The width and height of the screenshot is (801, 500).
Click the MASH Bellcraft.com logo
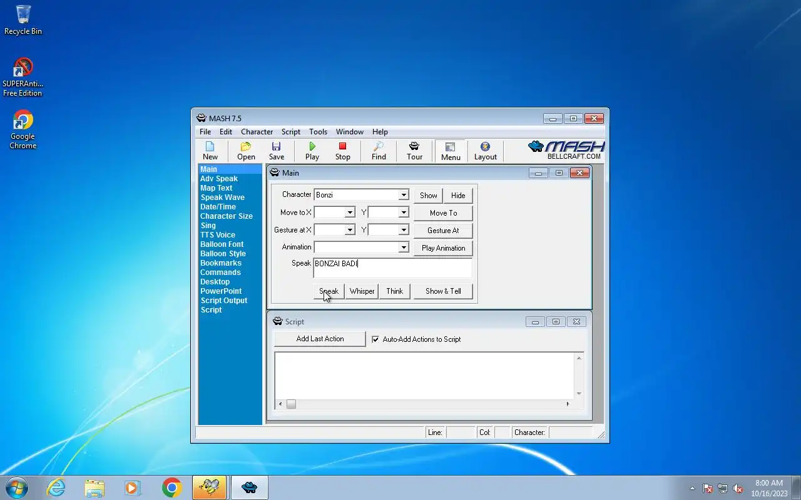pos(566,150)
